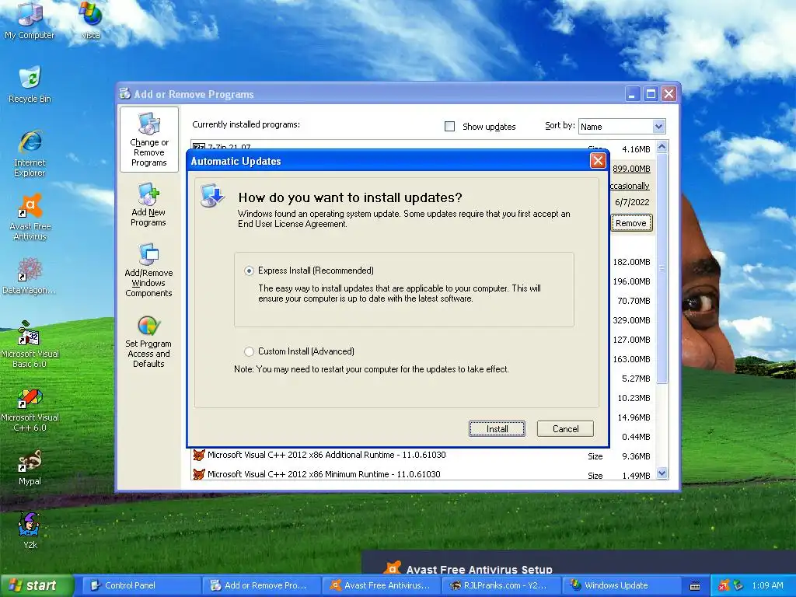Open on-screen keyboard icon in taskbar
This screenshot has height=597, width=796.
(695, 586)
